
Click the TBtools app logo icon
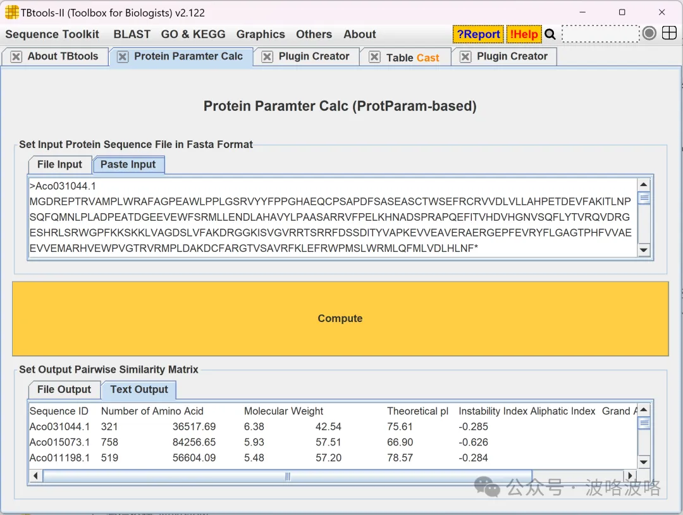click(x=12, y=12)
